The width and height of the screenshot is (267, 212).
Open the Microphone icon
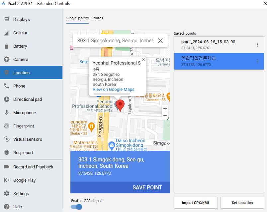[x=7, y=113]
